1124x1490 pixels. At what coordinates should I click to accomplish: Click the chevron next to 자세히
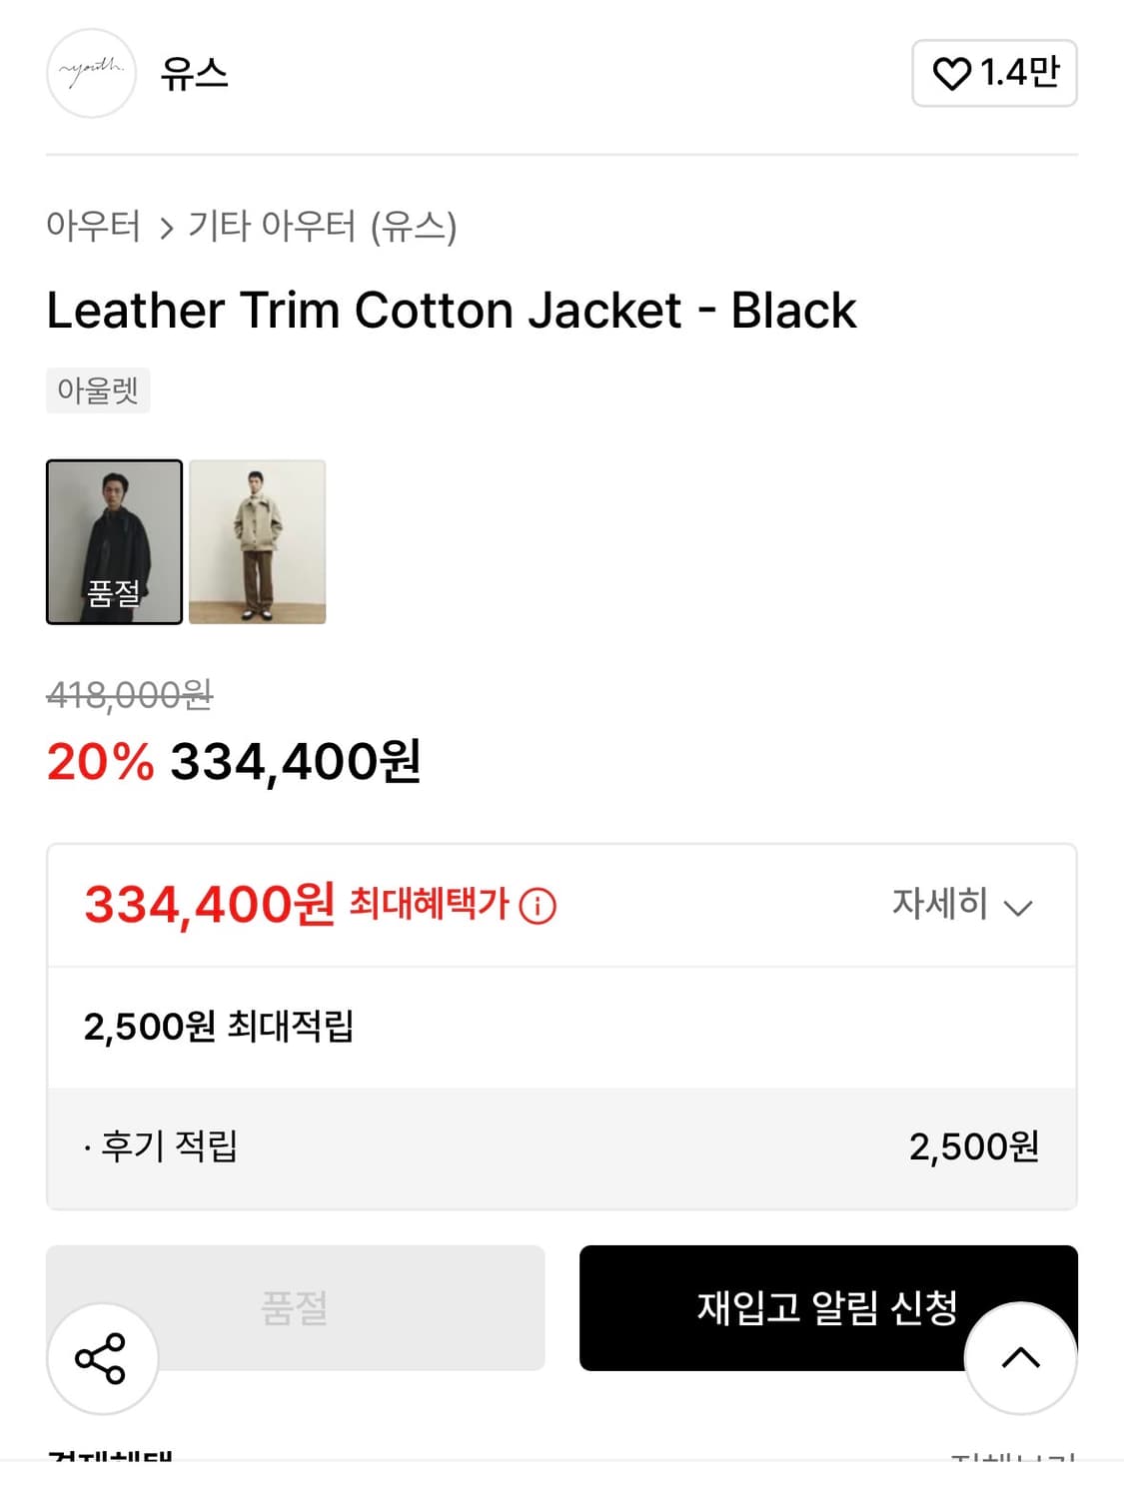1018,908
